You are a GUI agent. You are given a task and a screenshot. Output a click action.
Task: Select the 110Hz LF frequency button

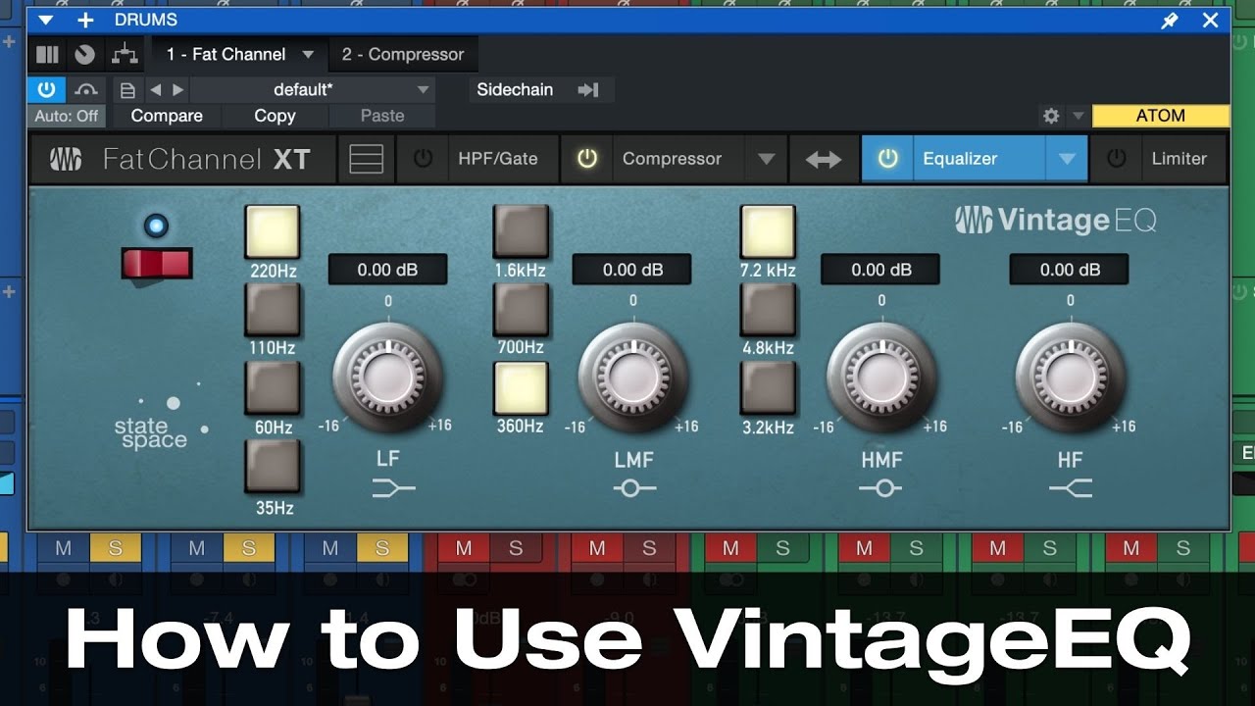pos(272,310)
